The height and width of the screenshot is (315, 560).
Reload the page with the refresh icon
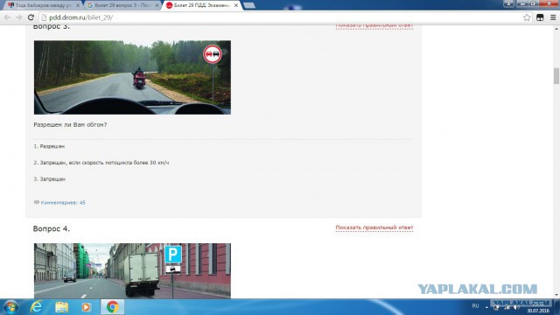click(31, 17)
